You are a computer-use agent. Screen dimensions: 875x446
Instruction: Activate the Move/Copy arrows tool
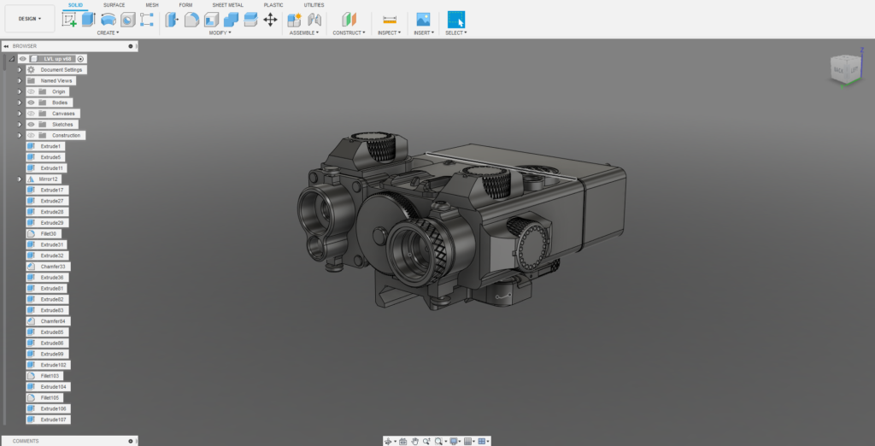pos(270,19)
